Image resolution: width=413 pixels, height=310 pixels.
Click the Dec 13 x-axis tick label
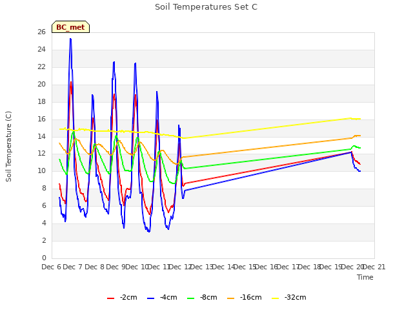coord(202,267)
